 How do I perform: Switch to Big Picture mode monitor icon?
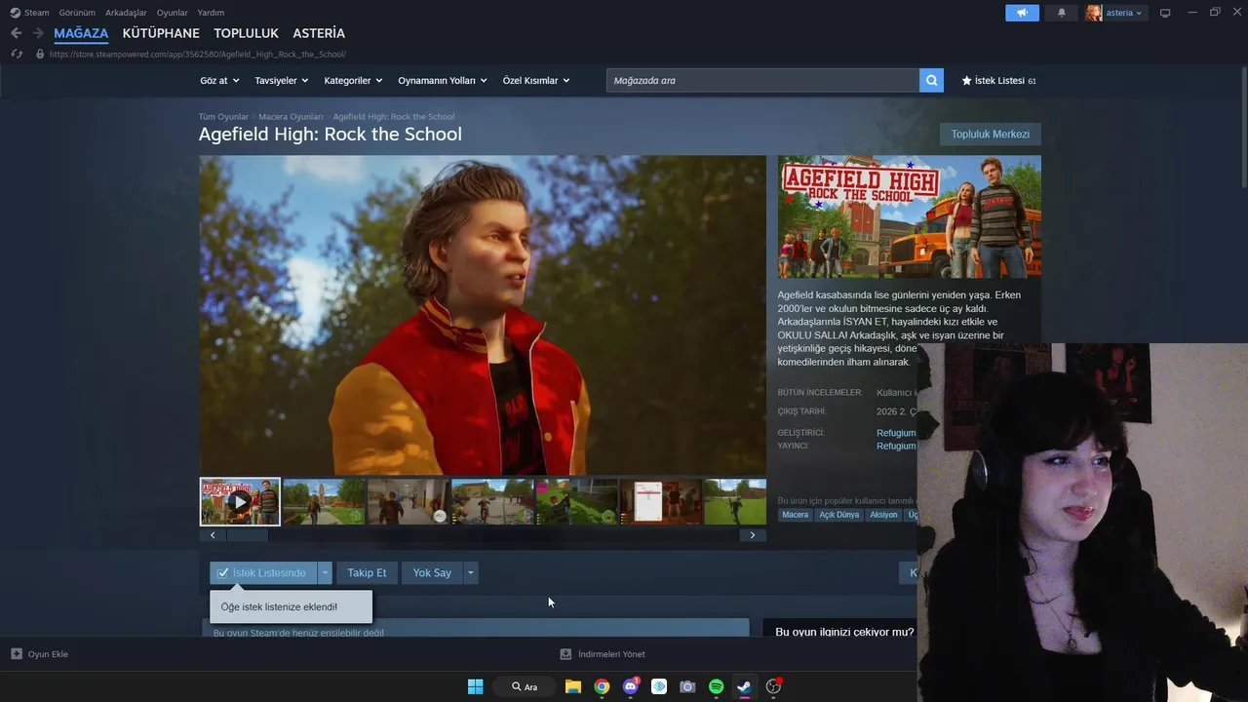click(1164, 13)
